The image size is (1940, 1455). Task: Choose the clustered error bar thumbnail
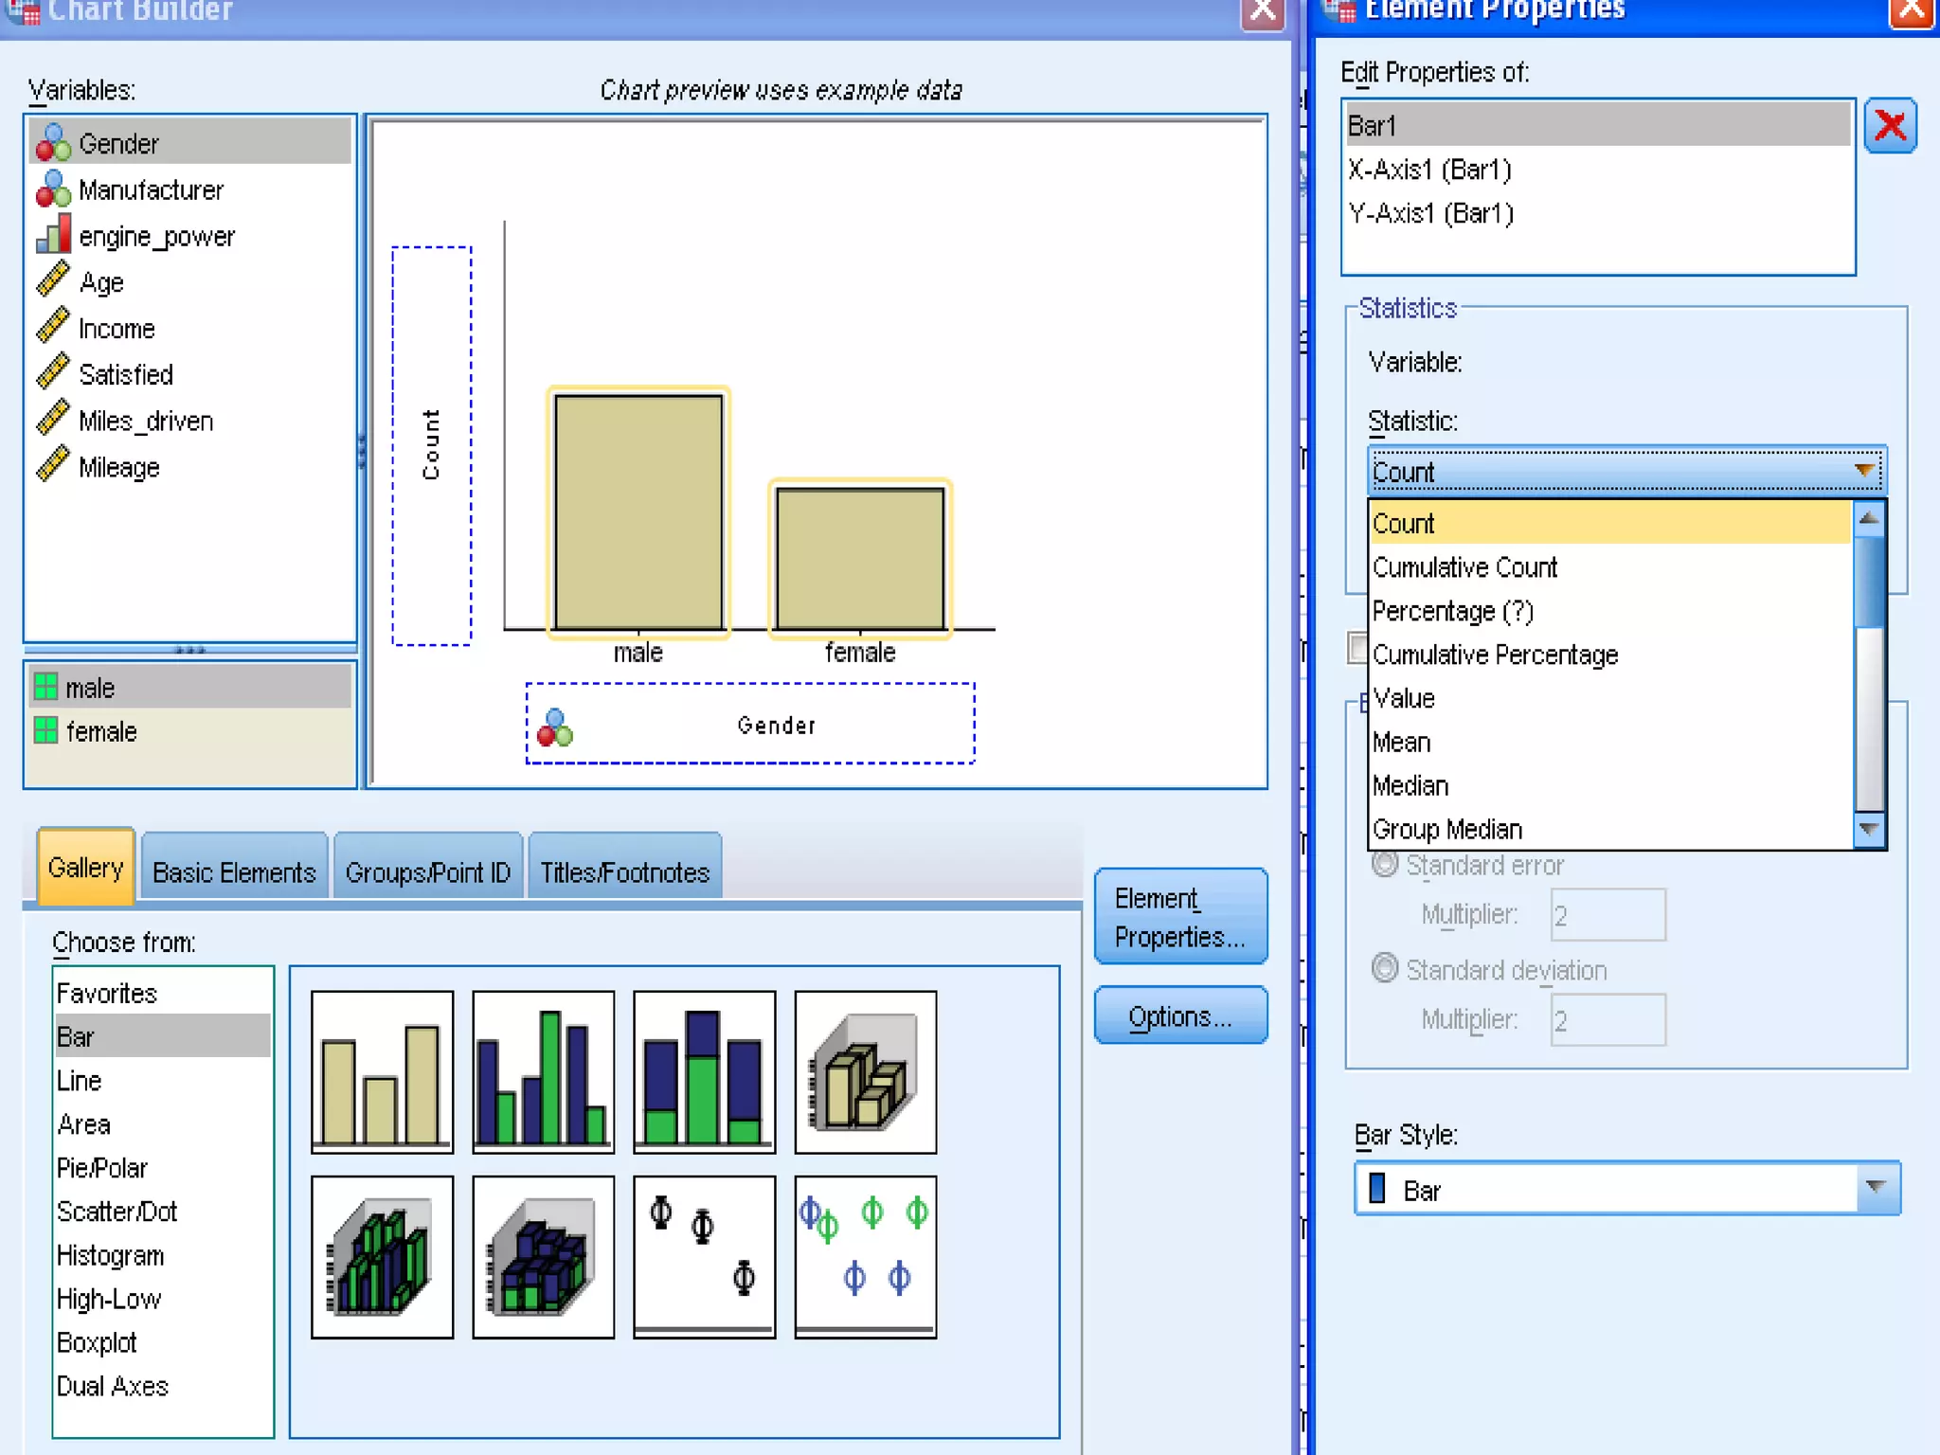pos(865,1256)
